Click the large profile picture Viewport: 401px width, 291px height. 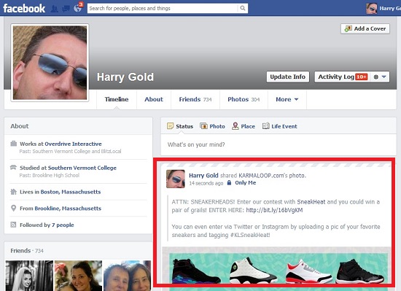coord(50,63)
